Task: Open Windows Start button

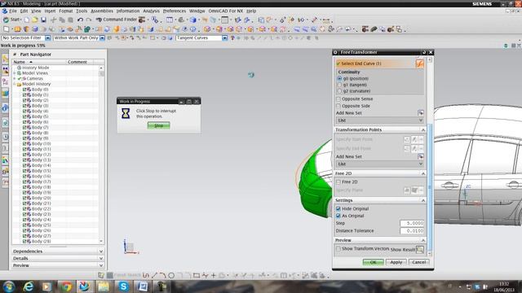Action: click(9, 286)
